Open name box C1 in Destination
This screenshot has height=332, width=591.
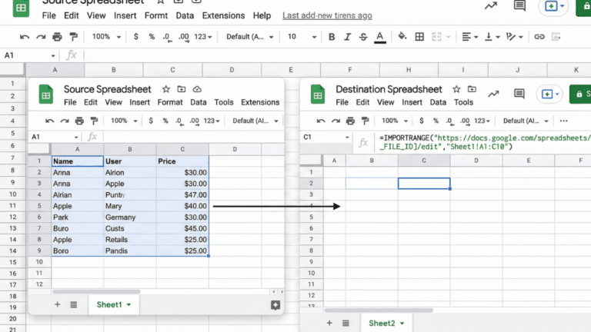click(326, 137)
